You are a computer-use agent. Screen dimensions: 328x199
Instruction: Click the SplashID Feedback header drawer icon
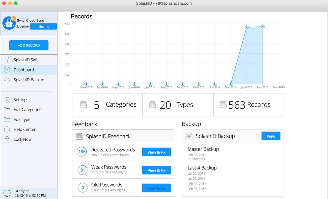pyautogui.click(x=79, y=136)
